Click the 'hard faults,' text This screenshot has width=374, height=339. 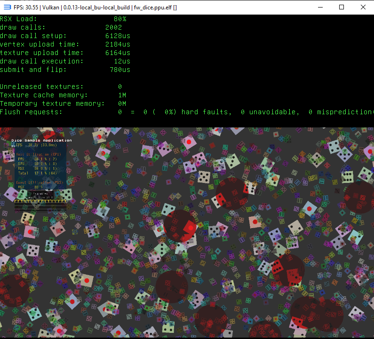[207, 112]
